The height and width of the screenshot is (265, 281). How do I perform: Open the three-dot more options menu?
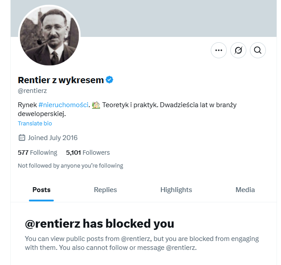[x=218, y=50]
